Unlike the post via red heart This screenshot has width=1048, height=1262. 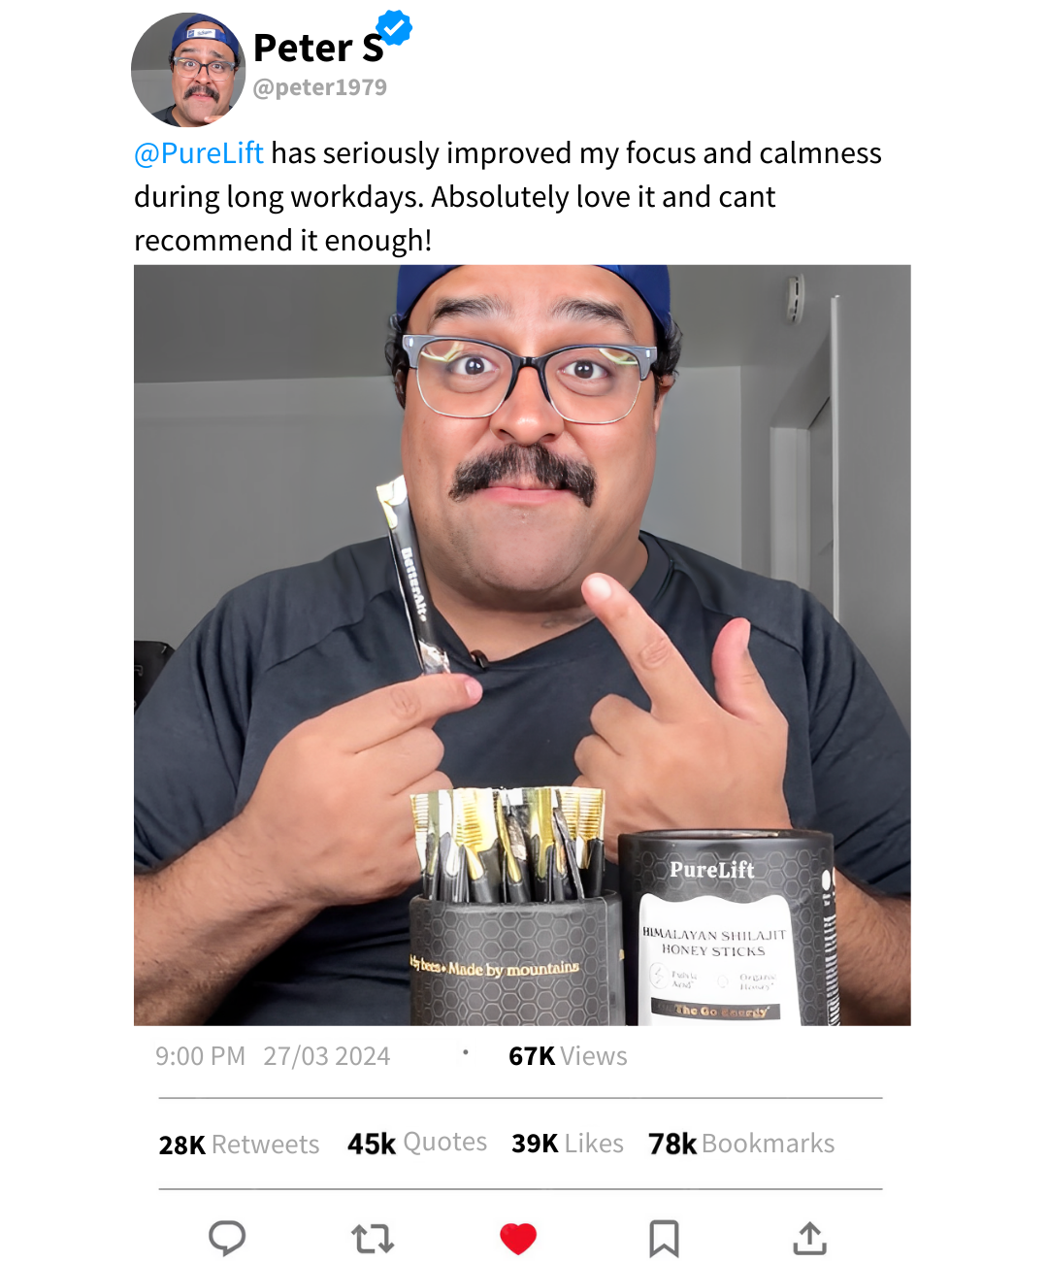tap(518, 1239)
